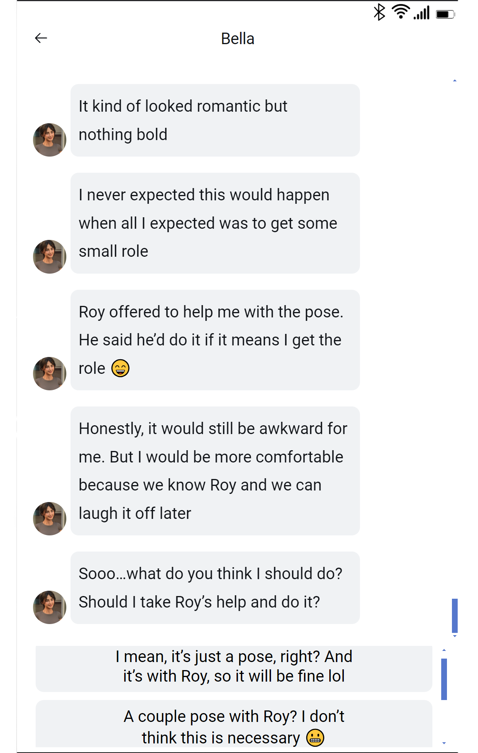Click the battery status icon
The width and height of the screenshot is (478, 753).
coord(445,14)
